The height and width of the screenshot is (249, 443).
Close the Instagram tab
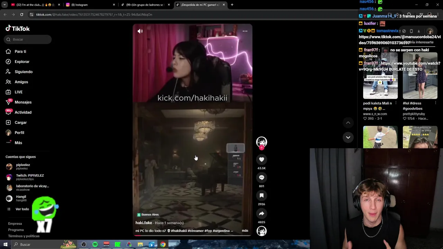click(x=114, y=5)
